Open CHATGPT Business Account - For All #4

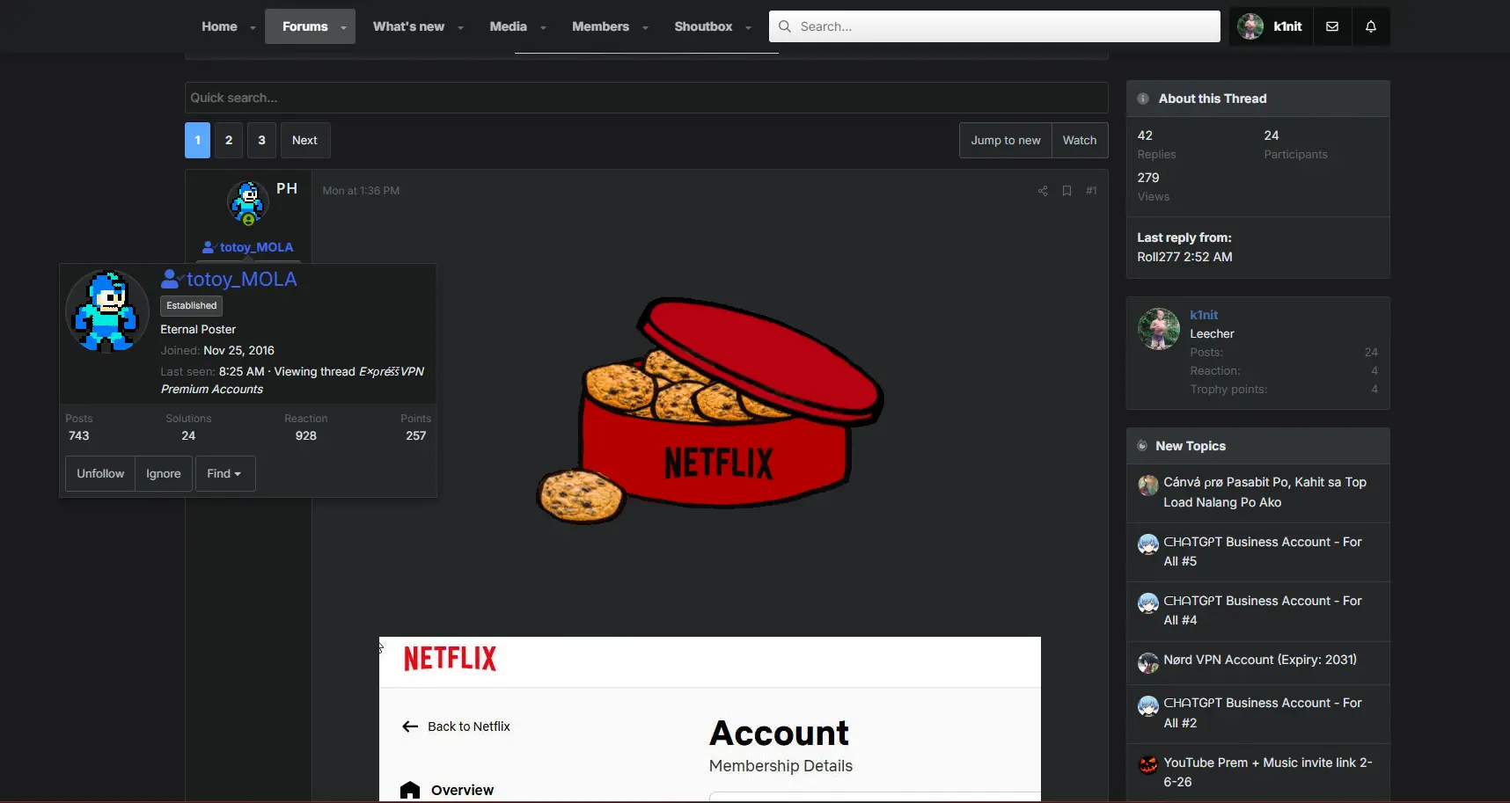tap(1263, 610)
